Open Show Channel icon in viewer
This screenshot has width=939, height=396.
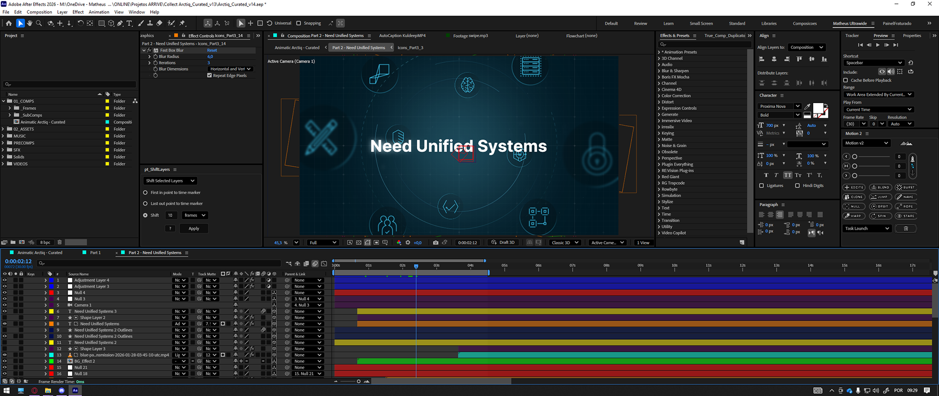pyautogui.click(x=399, y=242)
